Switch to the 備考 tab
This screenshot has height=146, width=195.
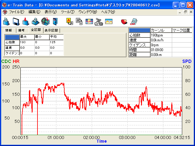click(21, 30)
